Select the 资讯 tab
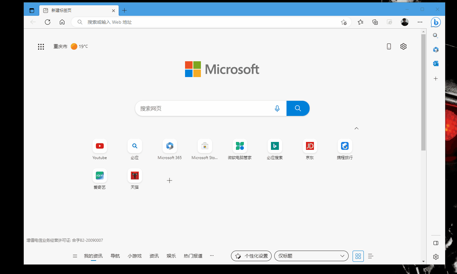This screenshot has height=274, width=457. coord(154,256)
